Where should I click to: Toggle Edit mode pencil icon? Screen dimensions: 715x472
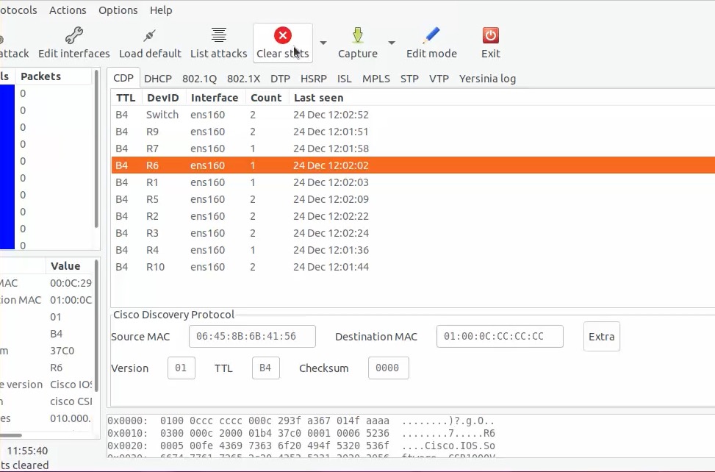point(431,35)
